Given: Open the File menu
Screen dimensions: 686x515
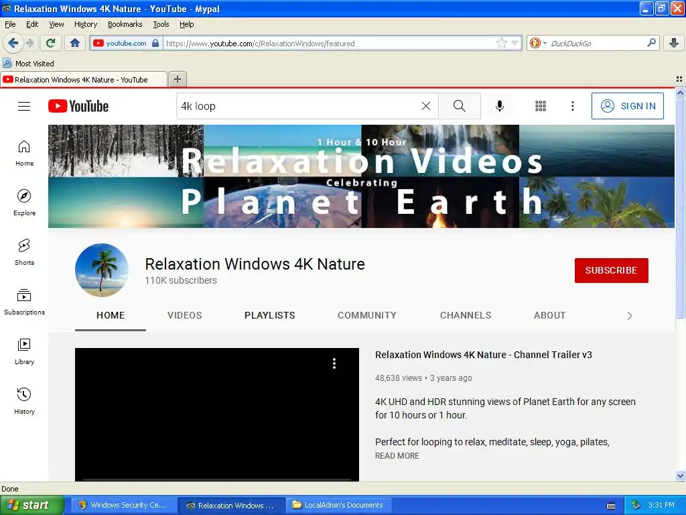Looking at the screenshot, I should [10, 24].
